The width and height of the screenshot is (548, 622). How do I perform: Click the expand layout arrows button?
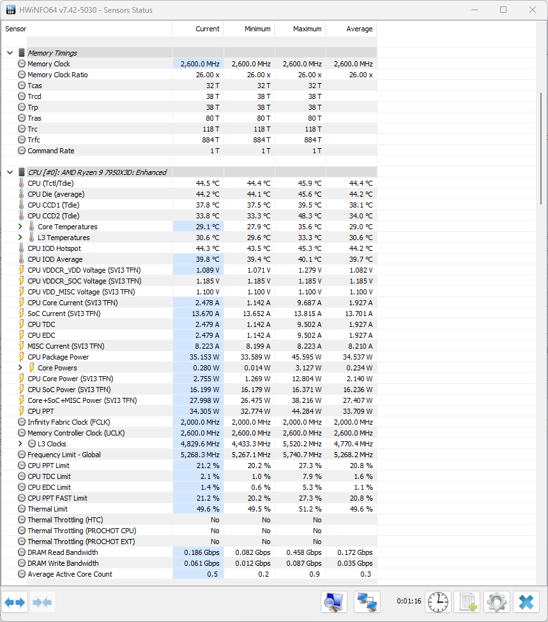pyautogui.click(x=15, y=603)
